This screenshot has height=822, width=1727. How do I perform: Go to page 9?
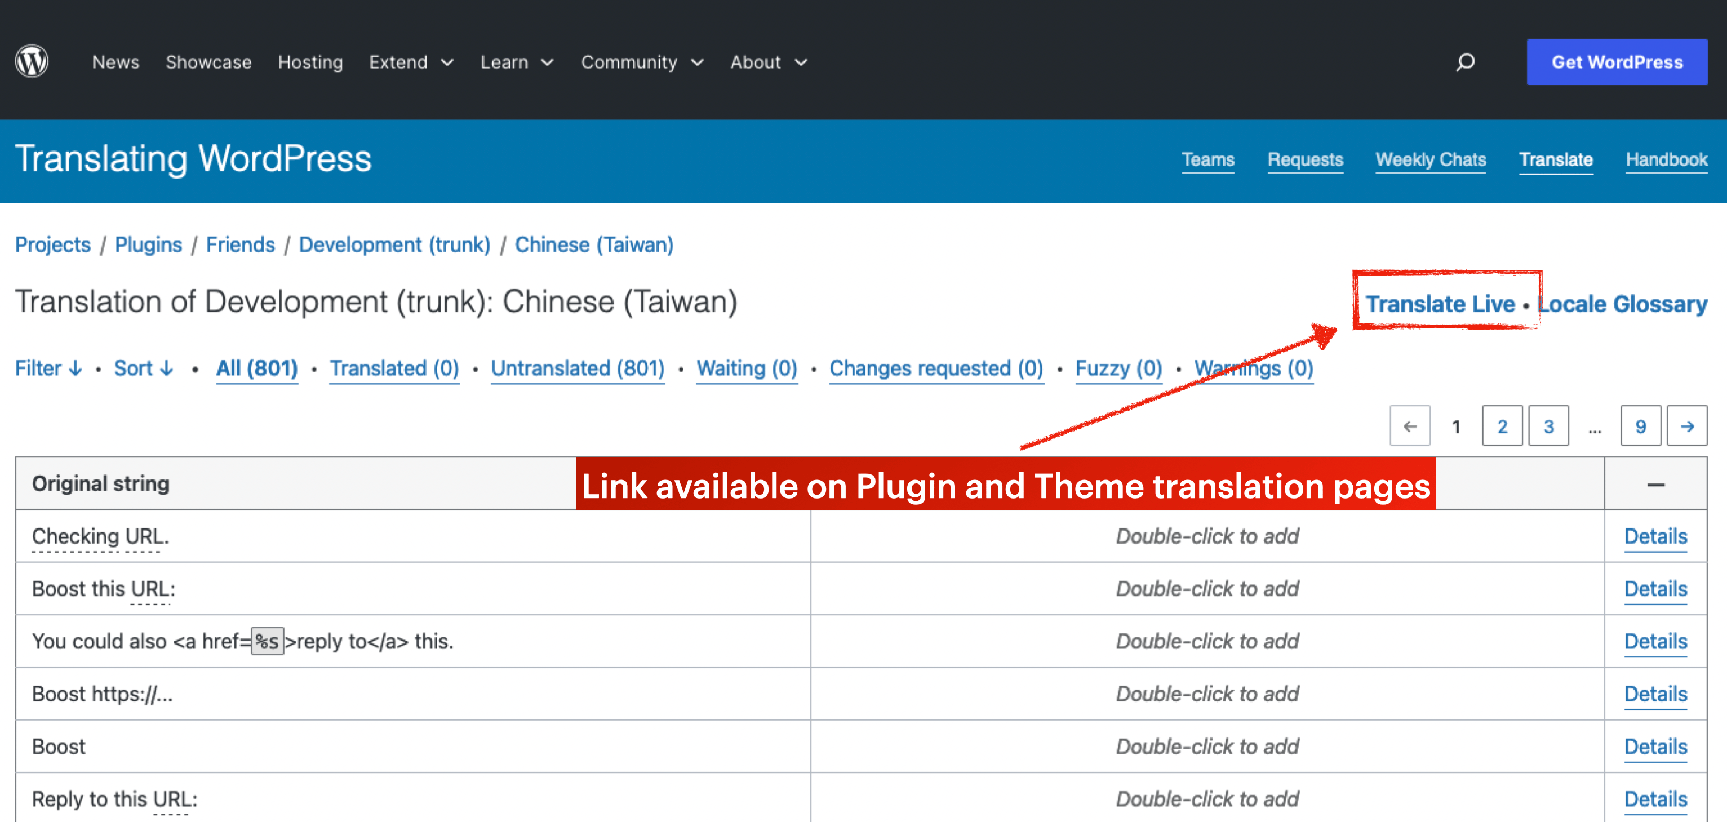point(1641,426)
